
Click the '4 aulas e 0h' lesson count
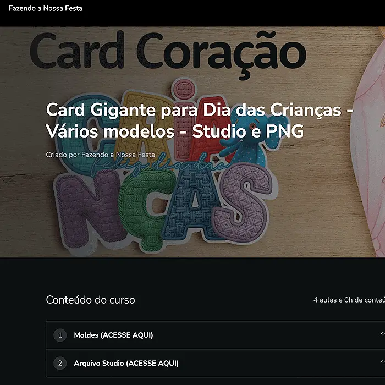(x=349, y=300)
